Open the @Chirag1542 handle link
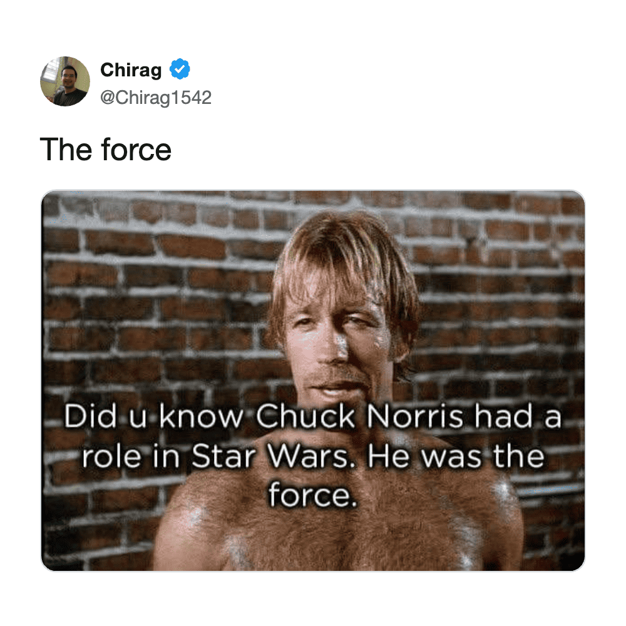 (x=156, y=98)
